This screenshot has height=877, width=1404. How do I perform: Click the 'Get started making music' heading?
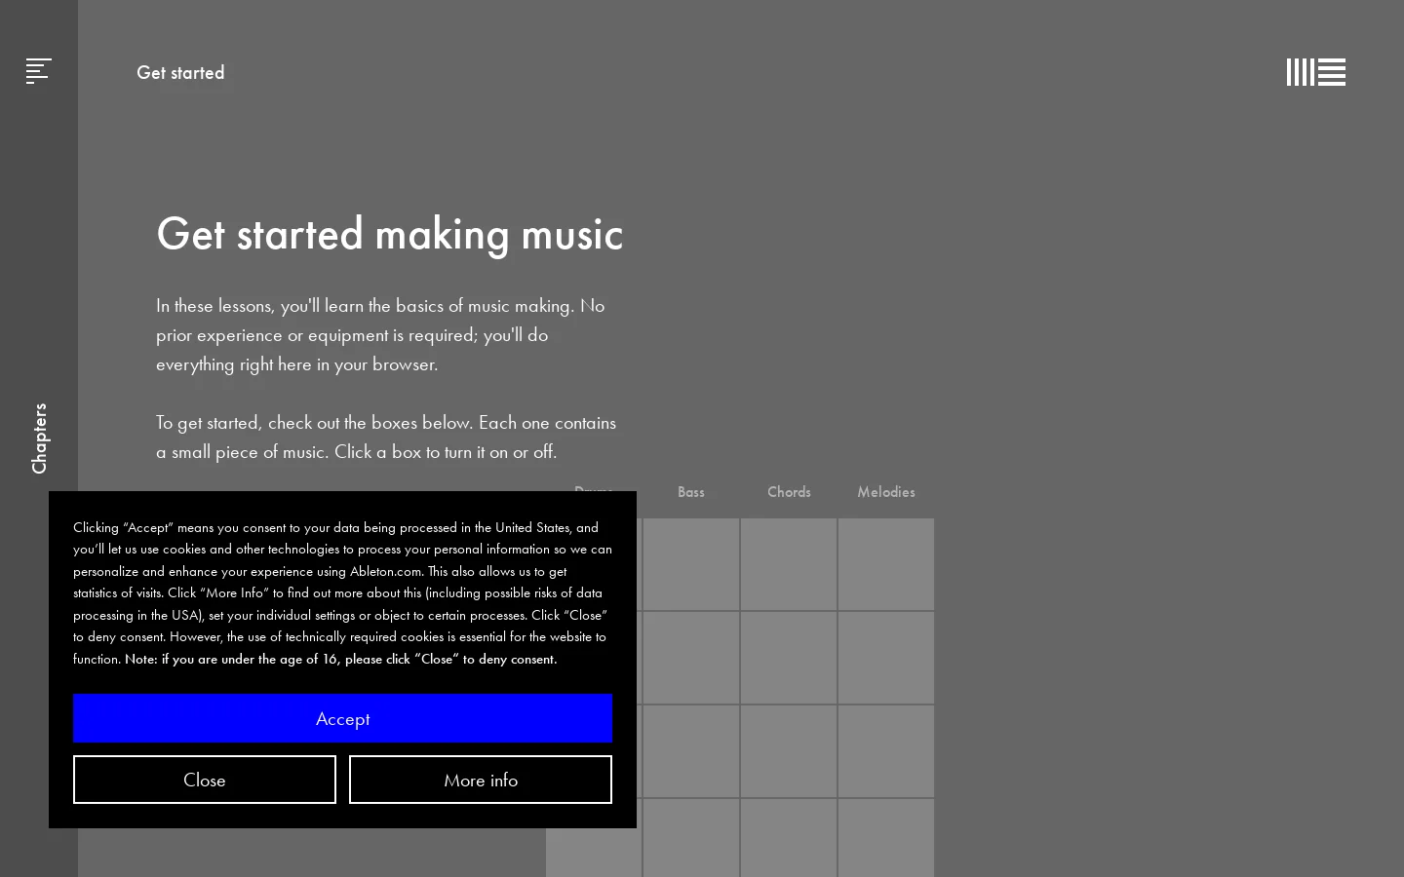(x=390, y=235)
